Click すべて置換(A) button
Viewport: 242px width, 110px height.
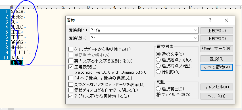[216, 67]
